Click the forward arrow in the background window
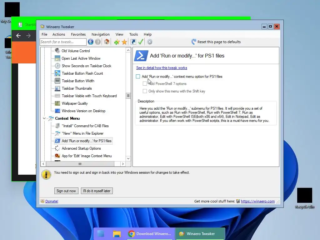 click(x=28, y=36)
